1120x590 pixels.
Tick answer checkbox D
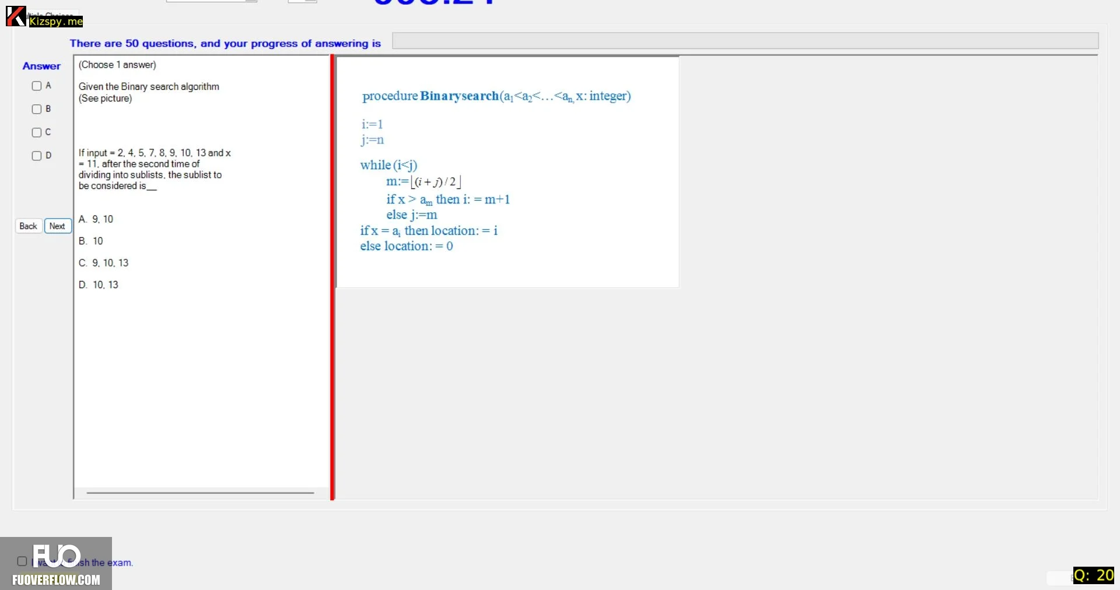click(x=37, y=156)
